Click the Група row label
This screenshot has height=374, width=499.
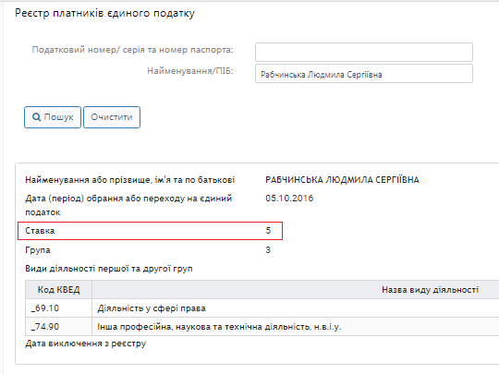click(38, 250)
